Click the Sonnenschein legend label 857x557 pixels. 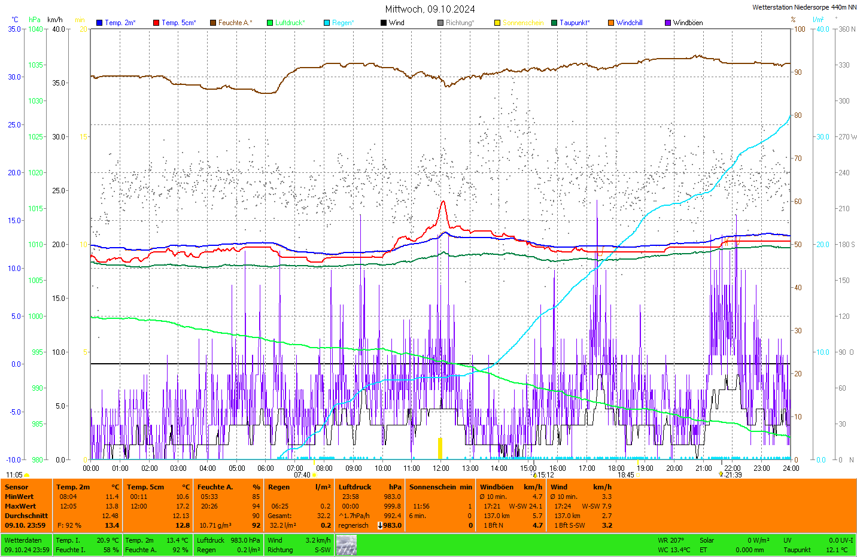click(522, 23)
